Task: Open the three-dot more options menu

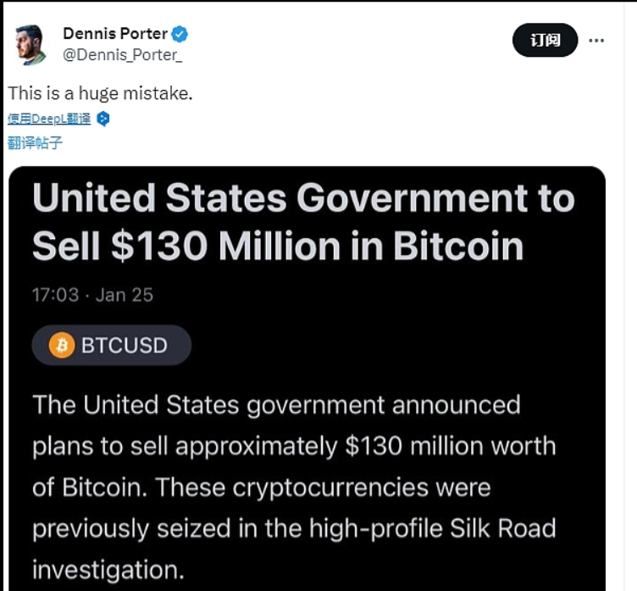Action: pos(596,40)
